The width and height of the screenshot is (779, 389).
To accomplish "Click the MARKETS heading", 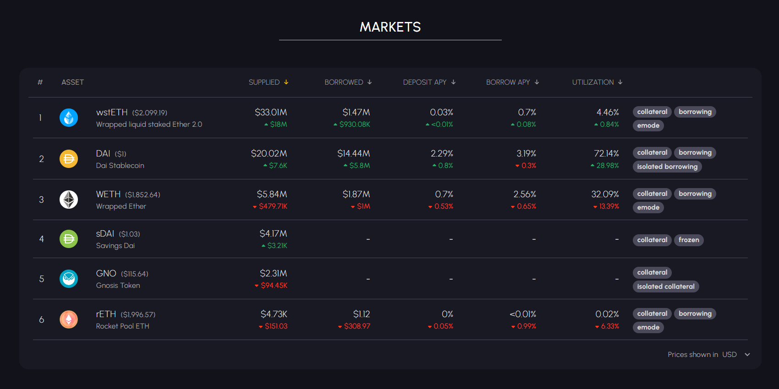I will point(390,27).
